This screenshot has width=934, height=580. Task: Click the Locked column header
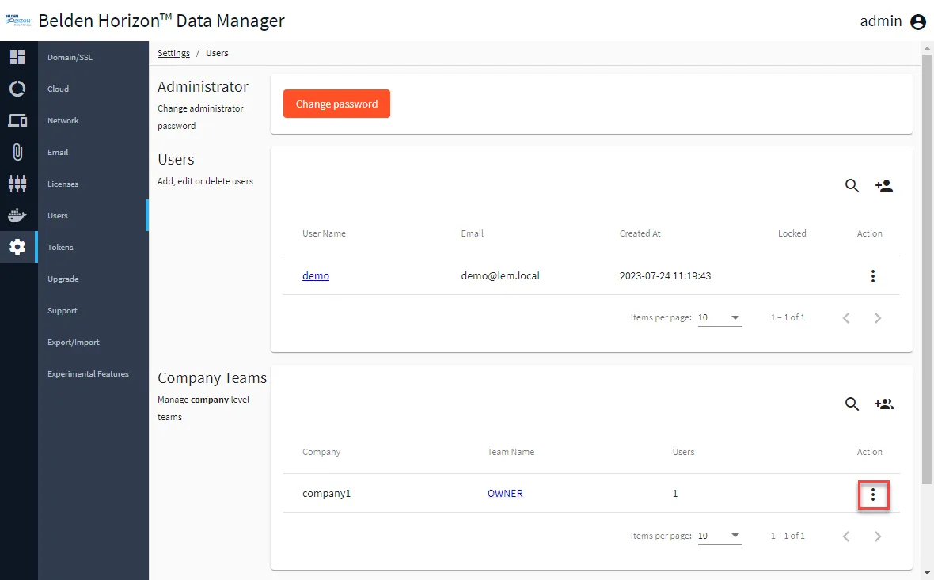(792, 233)
